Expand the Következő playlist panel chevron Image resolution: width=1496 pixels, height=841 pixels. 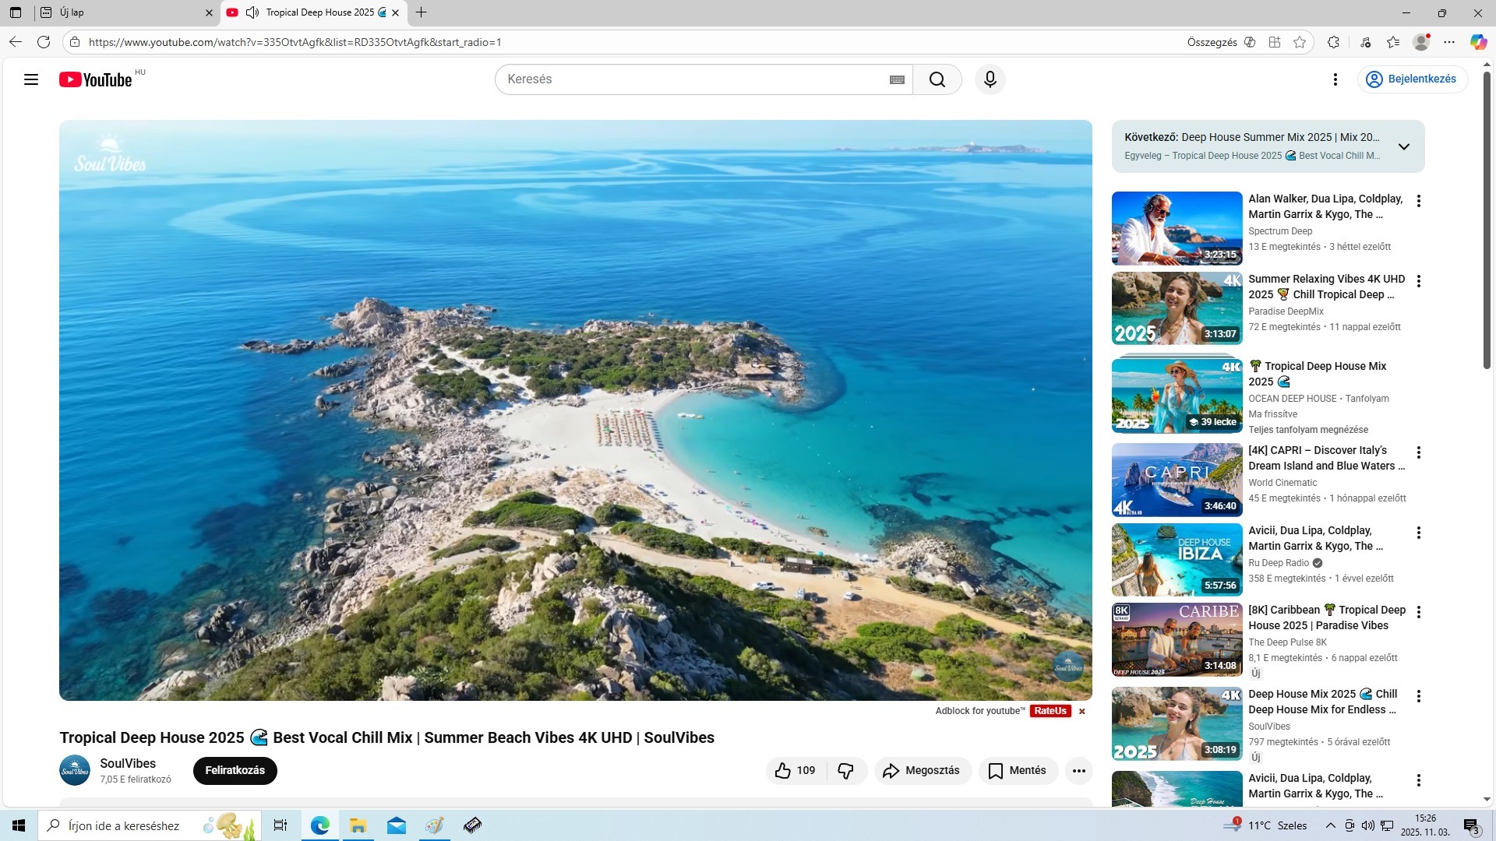pos(1403,146)
